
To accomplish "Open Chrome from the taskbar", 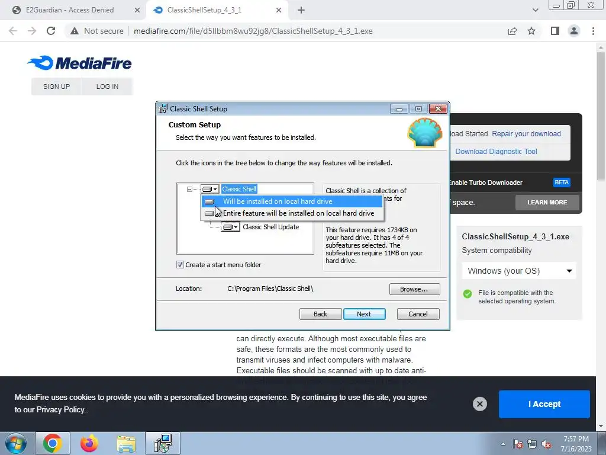I will (x=53, y=443).
